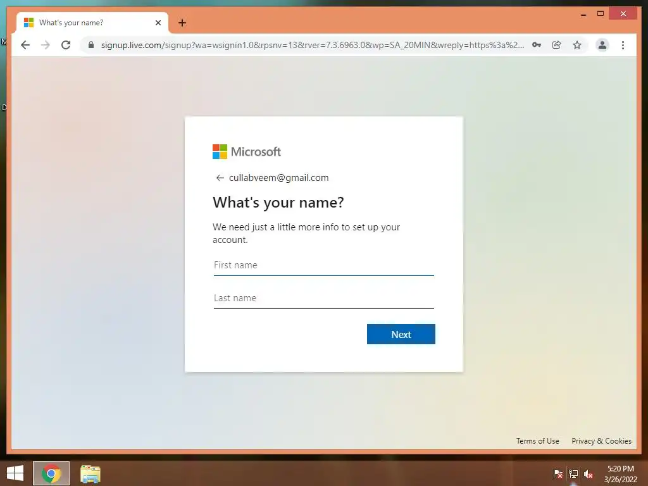Image resolution: width=648 pixels, height=486 pixels.
Task: Open the Windows Start menu
Action: 15,473
